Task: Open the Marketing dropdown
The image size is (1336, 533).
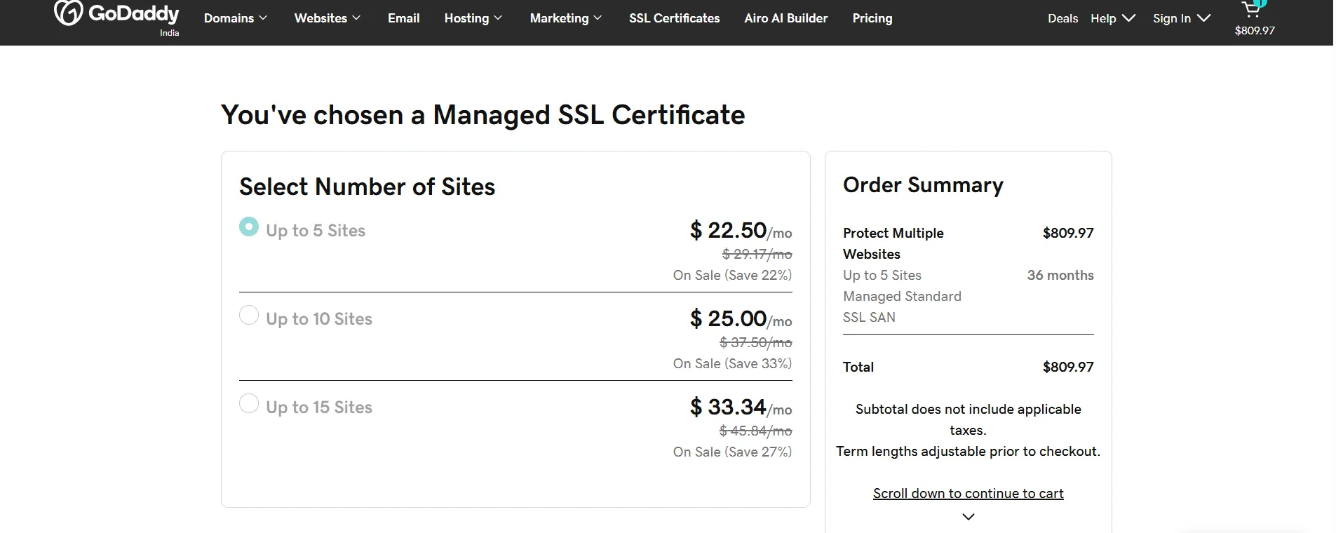Action: (566, 18)
